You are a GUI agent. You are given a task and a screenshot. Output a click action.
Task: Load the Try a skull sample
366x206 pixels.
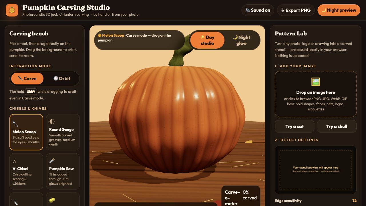(x=337, y=126)
